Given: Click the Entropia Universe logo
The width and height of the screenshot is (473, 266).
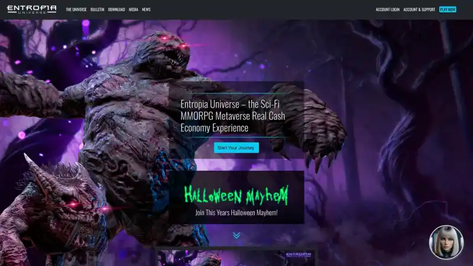Looking at the screenshot, I should pyautogui.click(x=32, y=9).
